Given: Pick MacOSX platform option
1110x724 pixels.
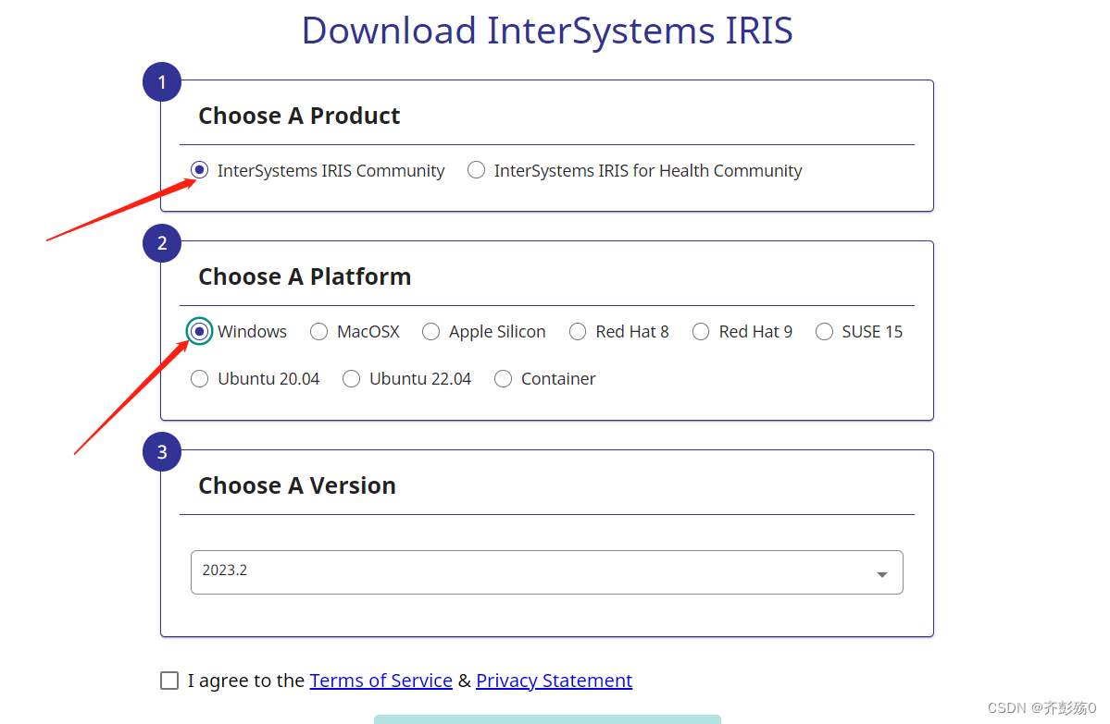Looking at the screenshot, I should (x=318, y=331).
